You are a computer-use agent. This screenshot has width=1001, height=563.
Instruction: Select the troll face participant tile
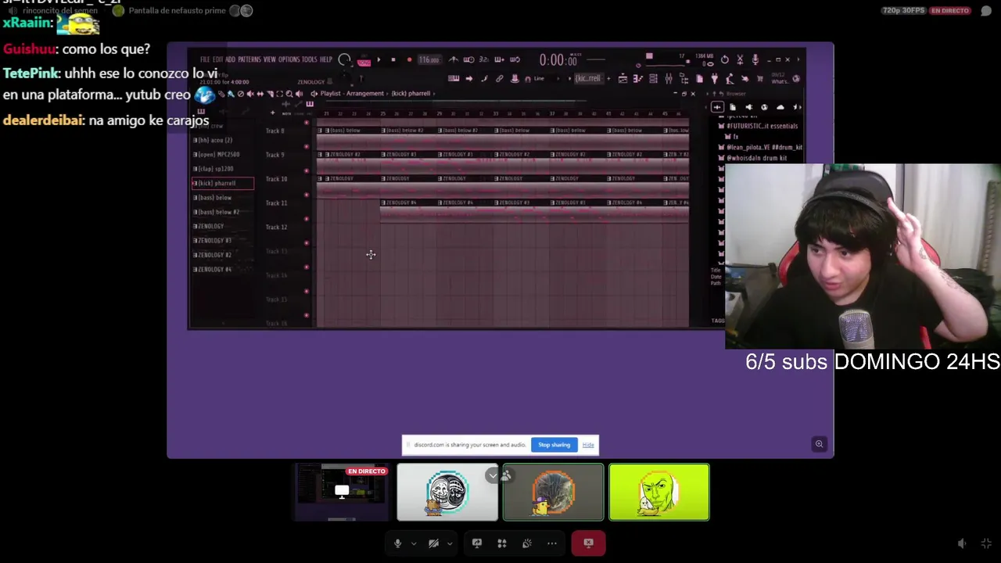pos(447,492)
